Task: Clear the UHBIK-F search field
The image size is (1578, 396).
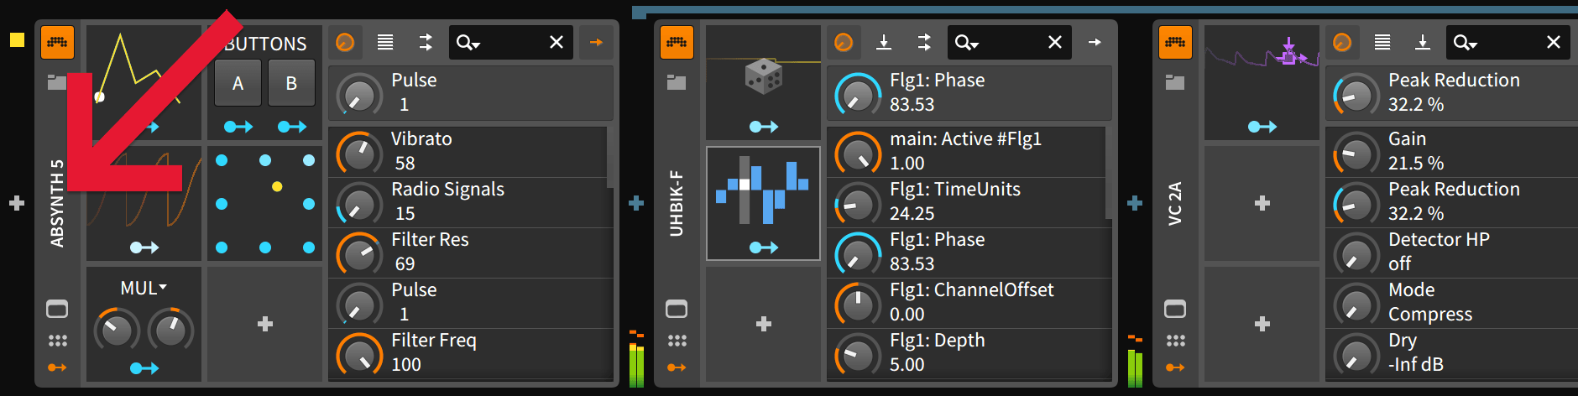Action: coord(1055,42)
